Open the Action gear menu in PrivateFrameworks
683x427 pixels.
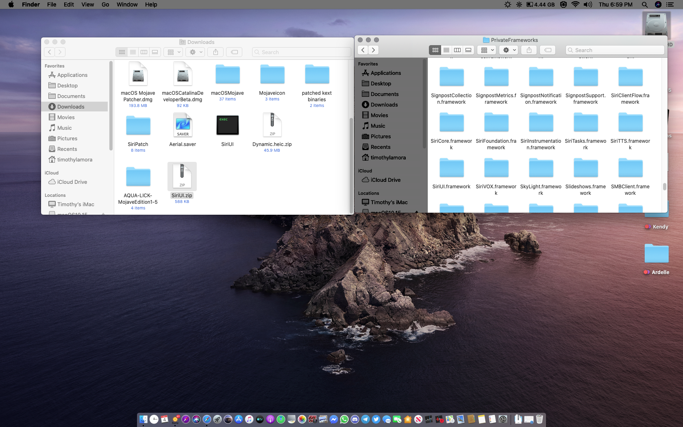(509, 50)
